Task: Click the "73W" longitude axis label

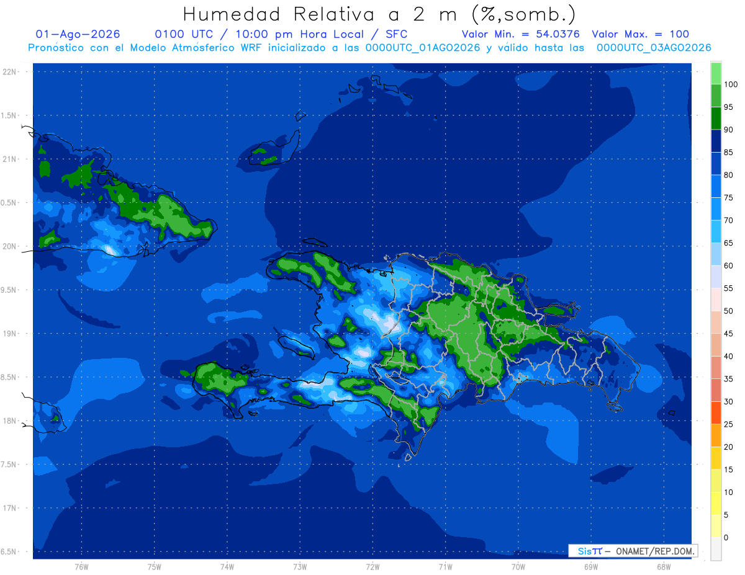Action: point(300,567)
